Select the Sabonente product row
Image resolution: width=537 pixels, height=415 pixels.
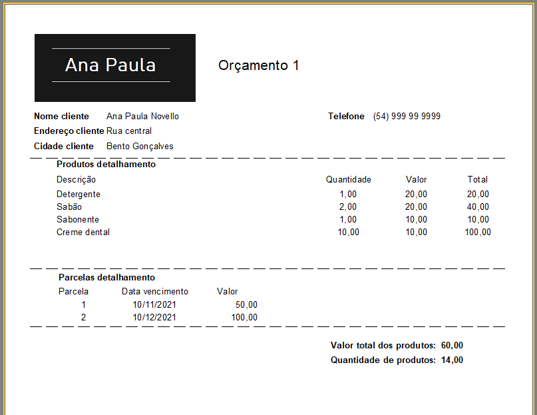tap(273, 220)
